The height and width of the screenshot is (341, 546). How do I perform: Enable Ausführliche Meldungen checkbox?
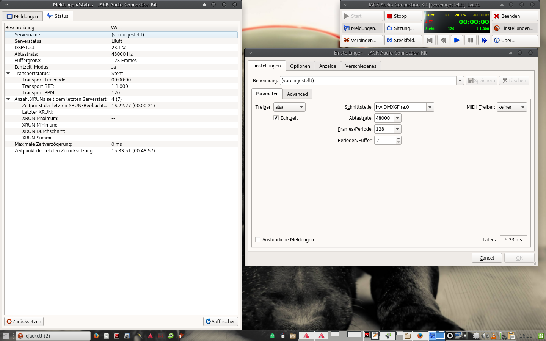click(x=258, y=239)
